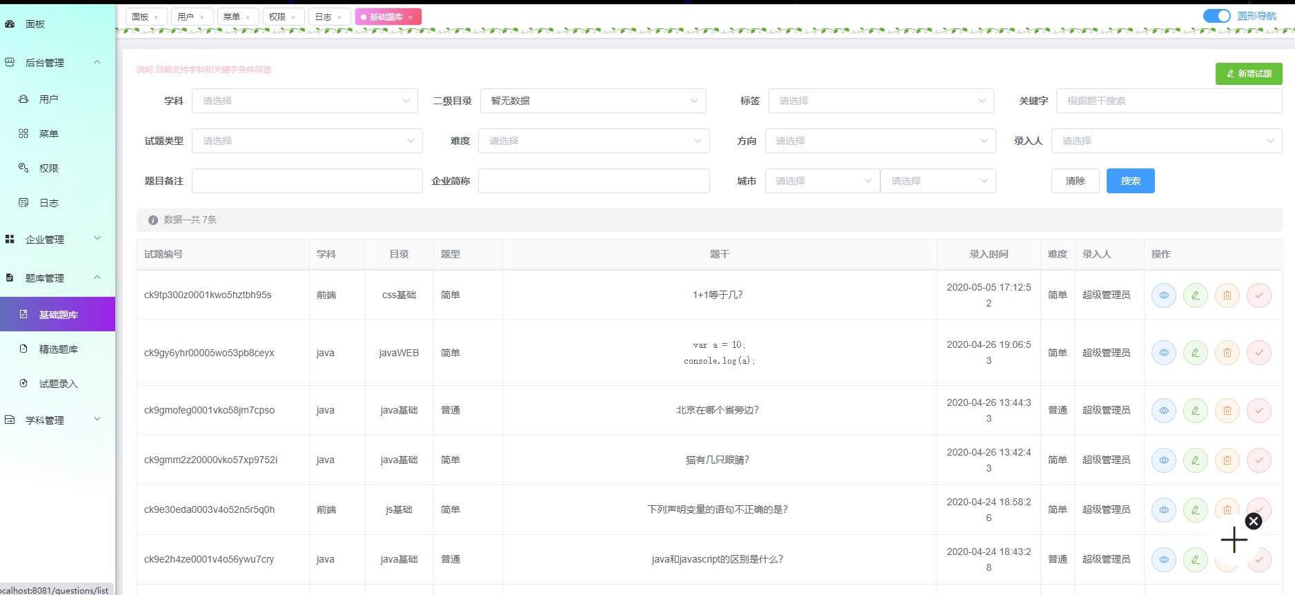Click the floating plus button

click(1234, 540)
